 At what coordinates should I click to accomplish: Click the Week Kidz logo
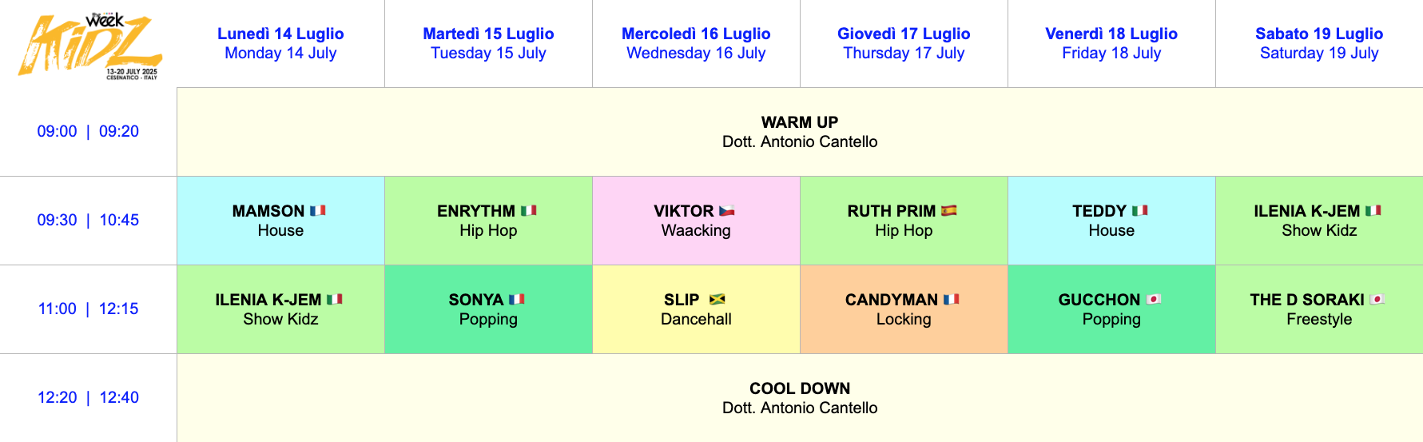coord(90,46)
